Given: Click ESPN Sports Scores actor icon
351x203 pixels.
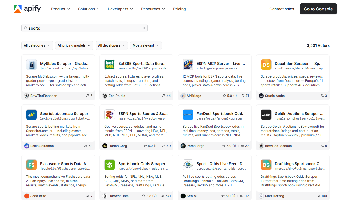Looking at the screenshot, I should coord(110,115).
